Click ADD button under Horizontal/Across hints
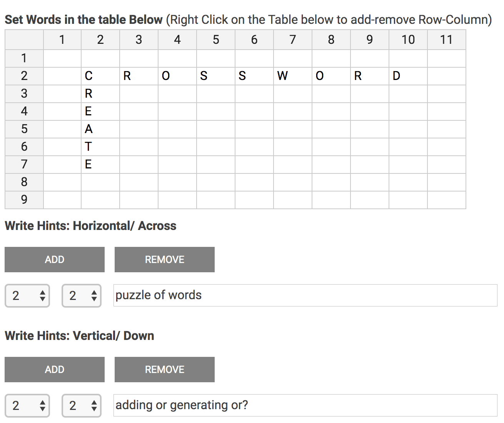This screenshot has height=423, width=504. point(55,260)
